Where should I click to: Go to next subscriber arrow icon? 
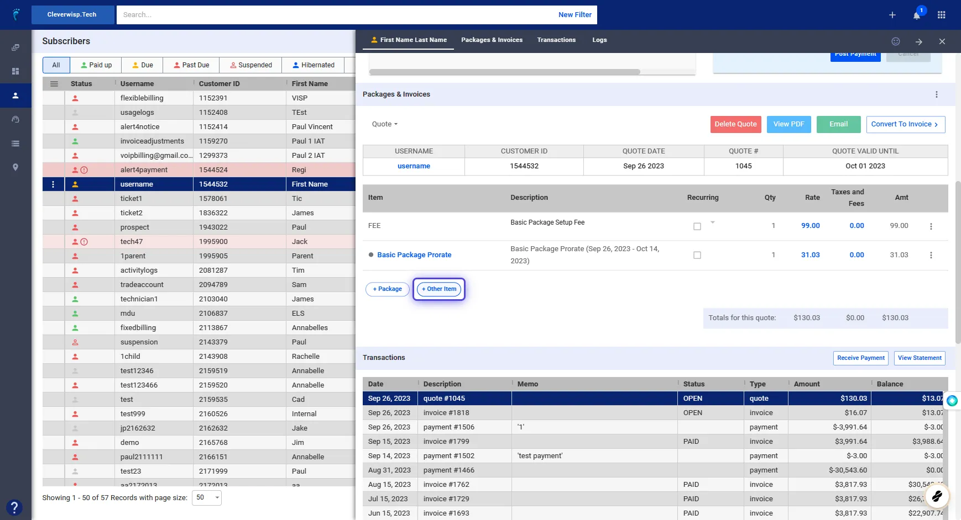(x=918, y=41)
